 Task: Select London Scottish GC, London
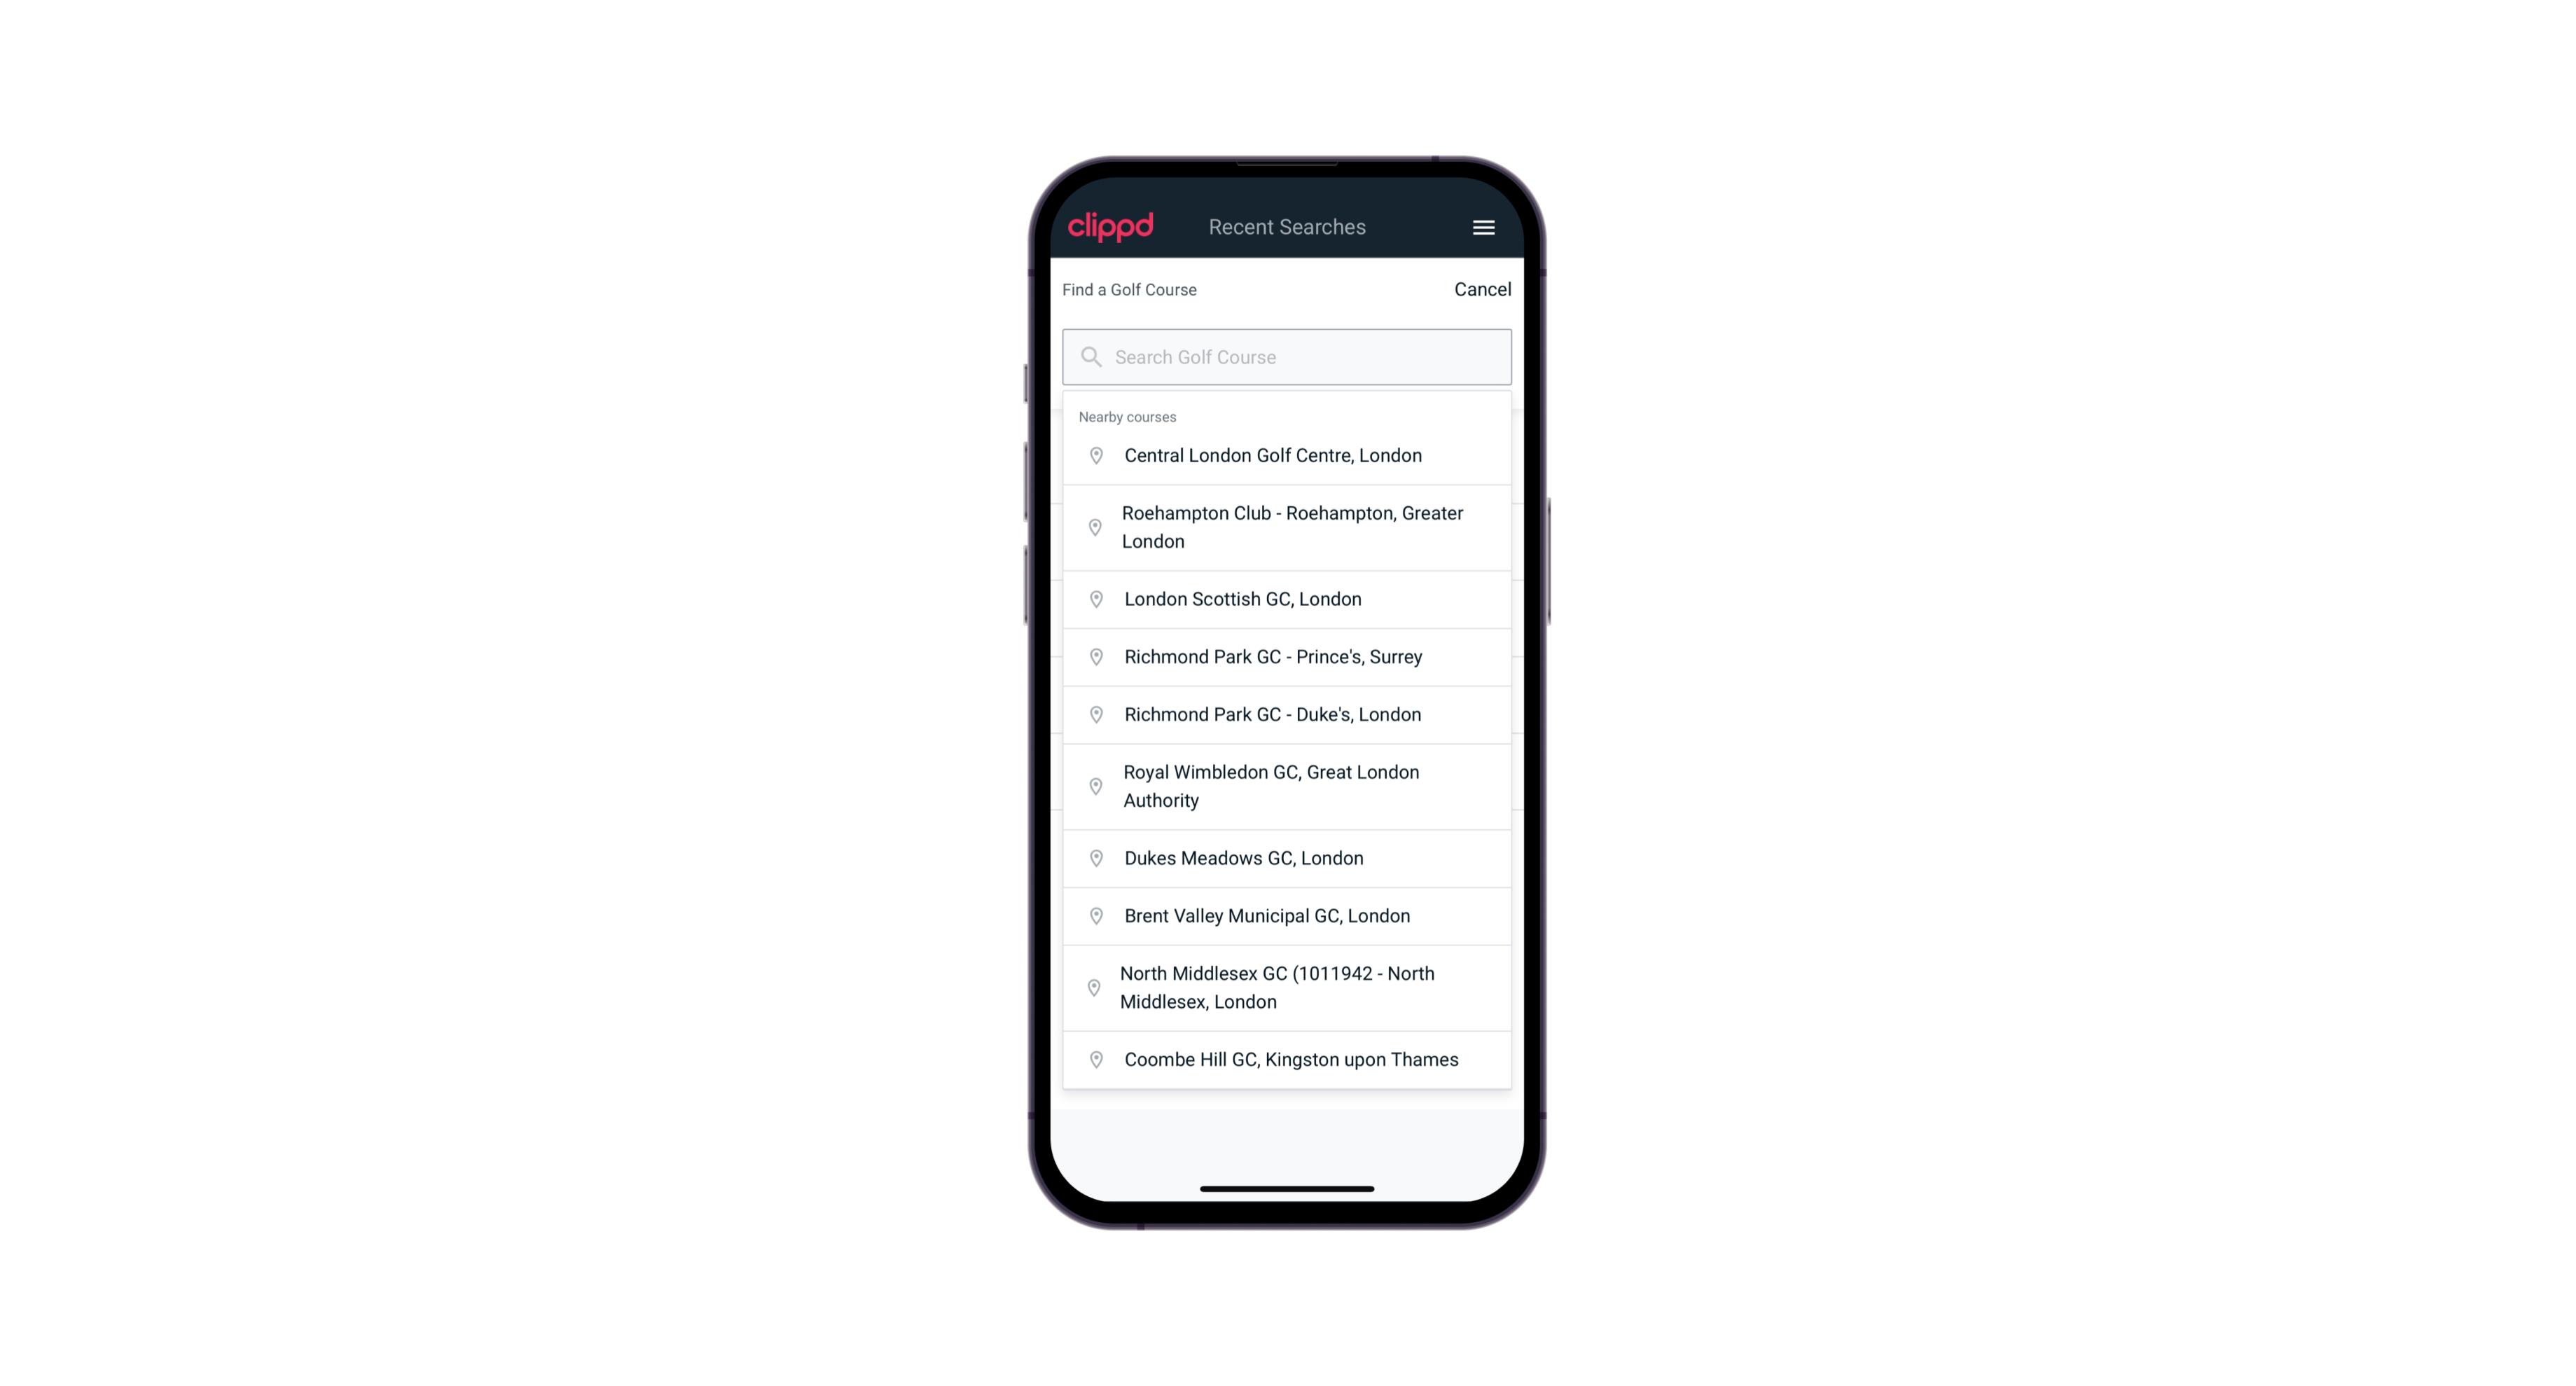click(x=1287, y=599)
